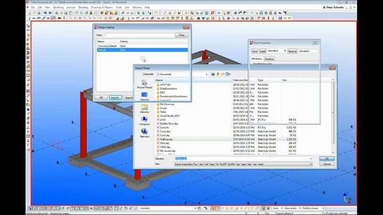
Task: Open the File menu
Action: (x=32, y=8)
